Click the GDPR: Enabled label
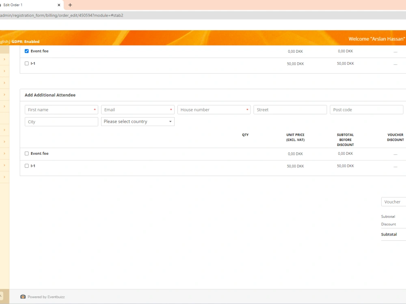 point(25,42)
